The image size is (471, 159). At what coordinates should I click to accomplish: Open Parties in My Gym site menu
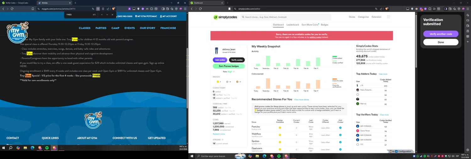click(101, 28)
